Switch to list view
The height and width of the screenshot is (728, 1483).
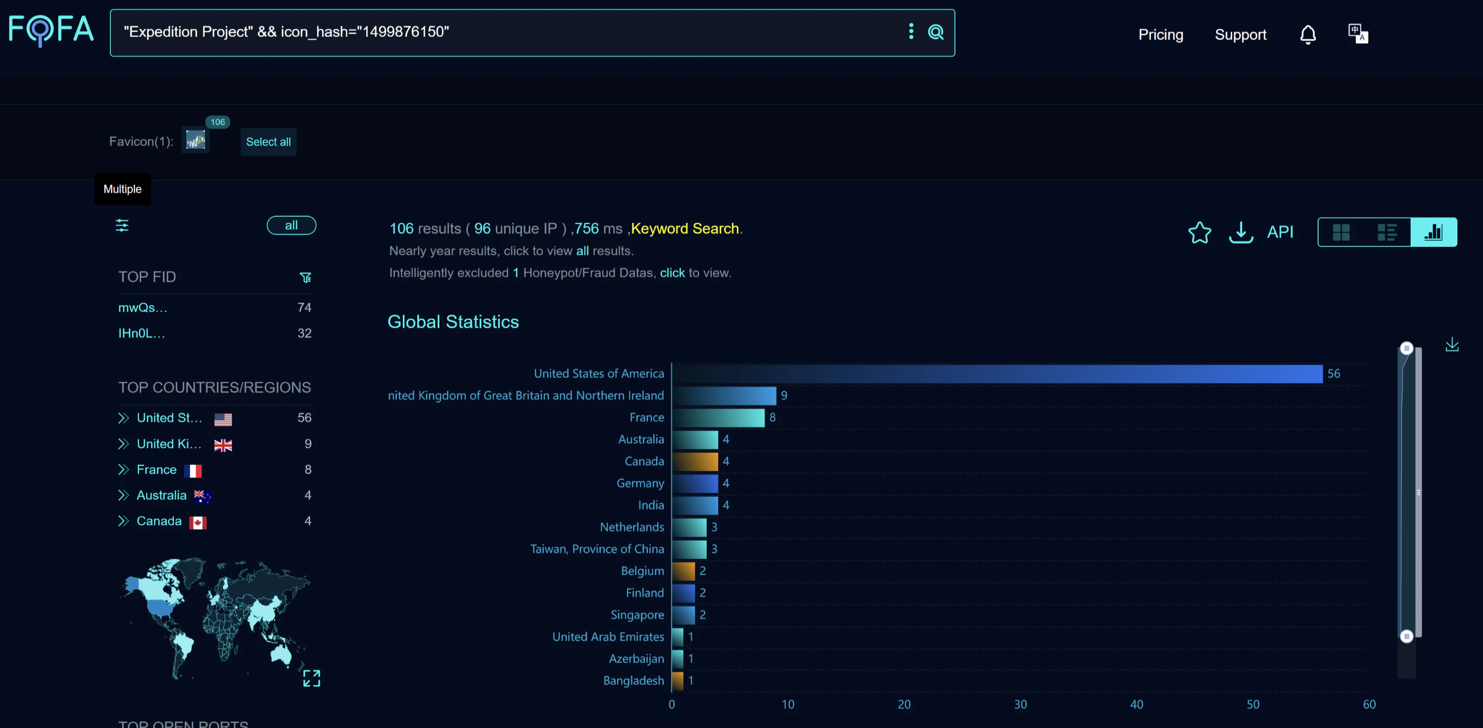coord(1387,232)
